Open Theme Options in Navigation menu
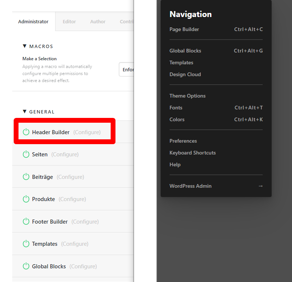 tap(187, 96)
